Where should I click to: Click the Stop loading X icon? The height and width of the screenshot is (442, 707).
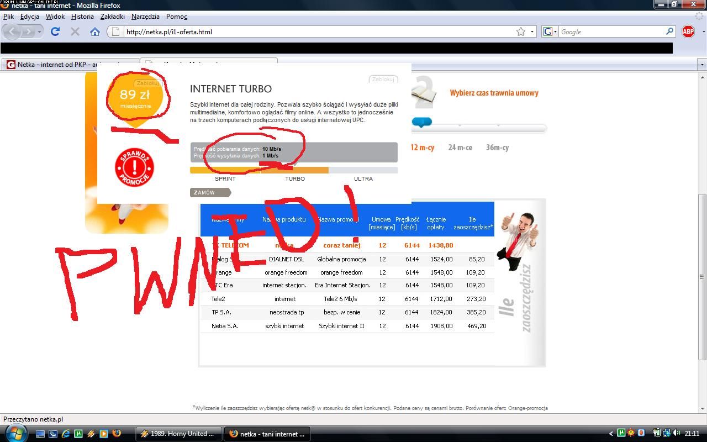coord(75,31)
